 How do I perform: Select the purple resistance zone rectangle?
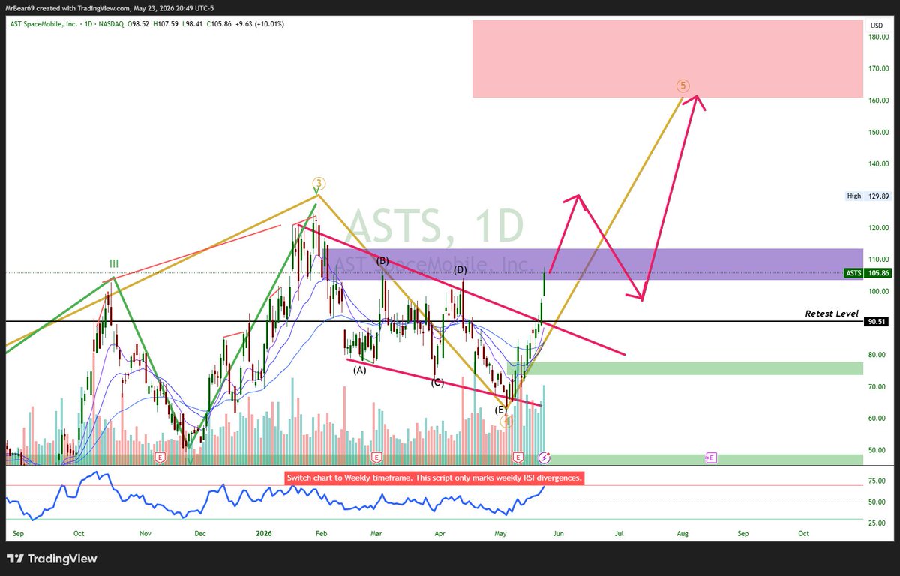pyautogui.click(x=594, y=264)
